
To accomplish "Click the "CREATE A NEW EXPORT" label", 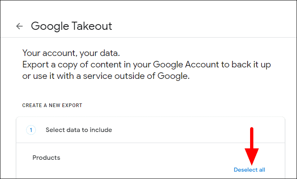I will point(52,105).
